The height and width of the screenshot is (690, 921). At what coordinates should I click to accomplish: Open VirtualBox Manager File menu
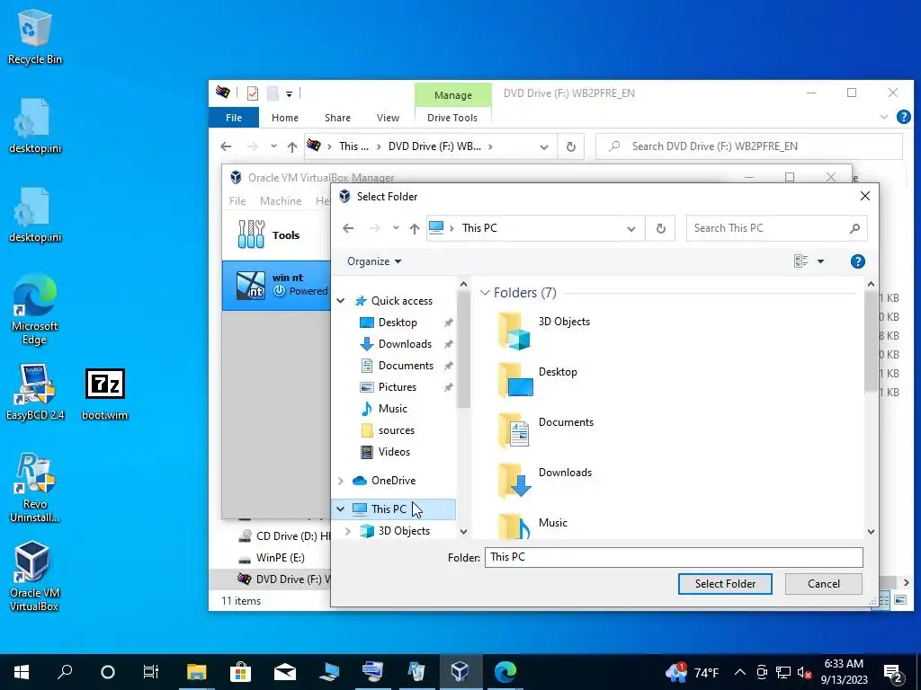point(237,200)
